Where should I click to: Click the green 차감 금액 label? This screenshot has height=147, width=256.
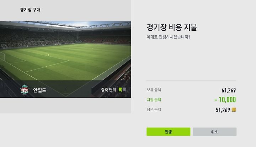pyautogui.click(x=154, y=100)
